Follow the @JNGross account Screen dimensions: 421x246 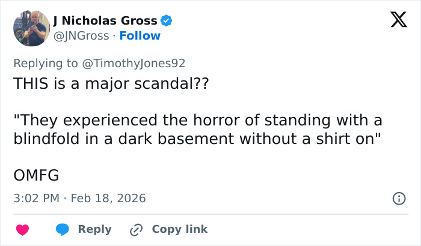click(140, 35)
